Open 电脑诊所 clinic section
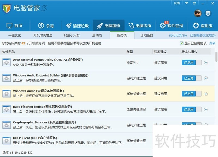 point(140,26)
